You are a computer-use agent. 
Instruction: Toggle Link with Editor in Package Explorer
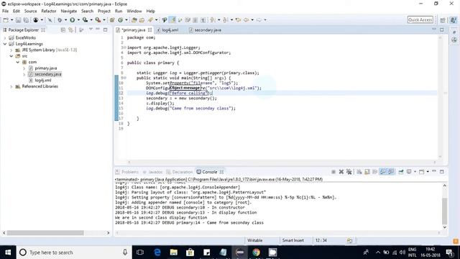70,30
